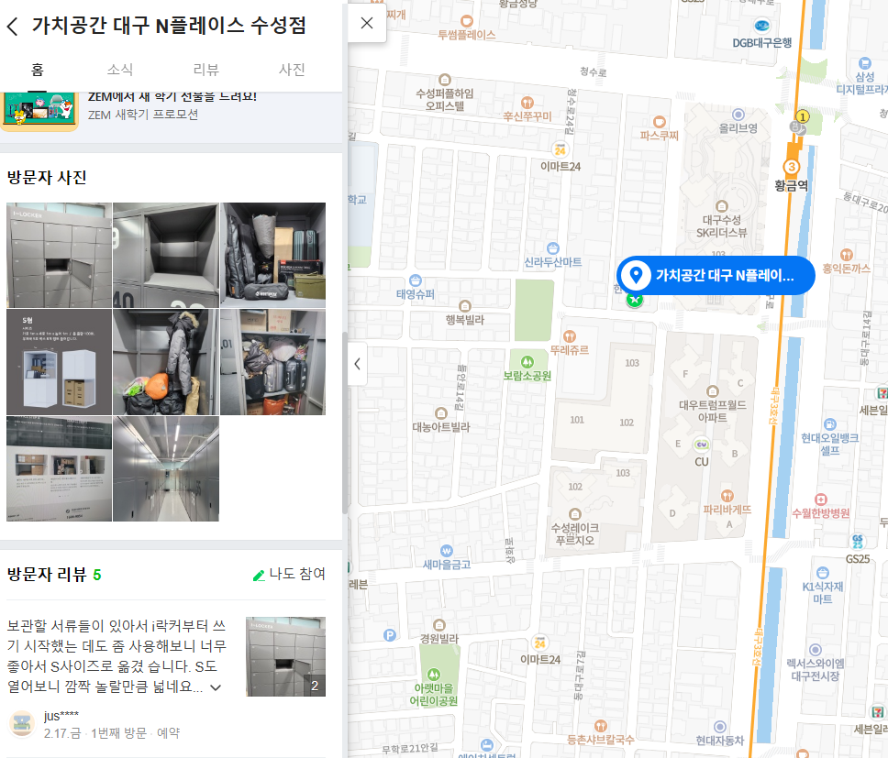Screen dimensions: 888x758
Task: Click the DGB대구은행 map icon
Action: 761,26
